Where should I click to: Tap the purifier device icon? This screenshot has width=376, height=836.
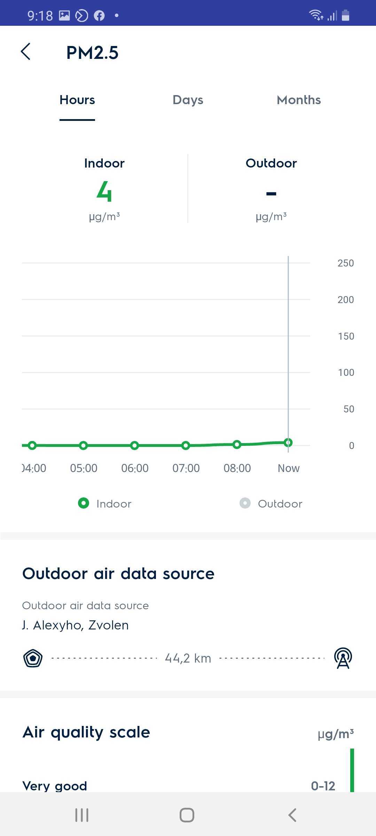(x=33, y=658)
